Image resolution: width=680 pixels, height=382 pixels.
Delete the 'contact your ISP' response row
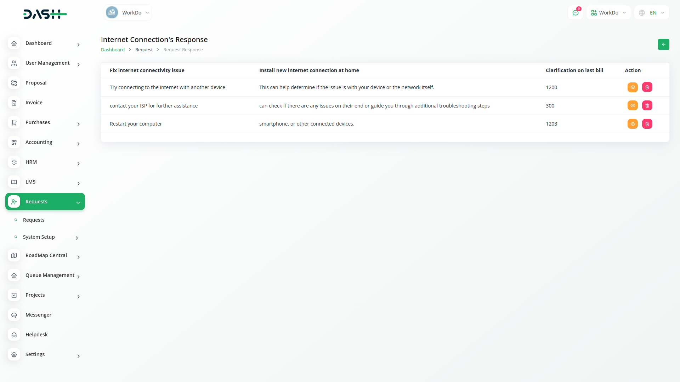pyautogui.click(x=647, y=106)
